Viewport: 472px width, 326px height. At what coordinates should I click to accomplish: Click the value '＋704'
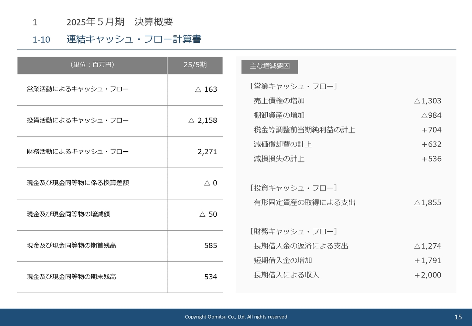coord(431,130)
